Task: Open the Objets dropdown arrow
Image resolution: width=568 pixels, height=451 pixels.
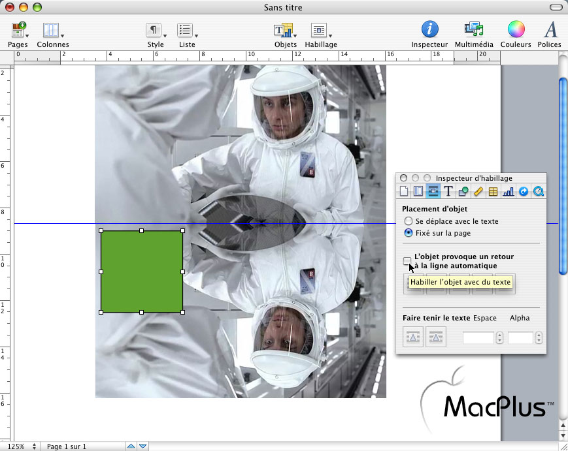Action: (295, 36)
